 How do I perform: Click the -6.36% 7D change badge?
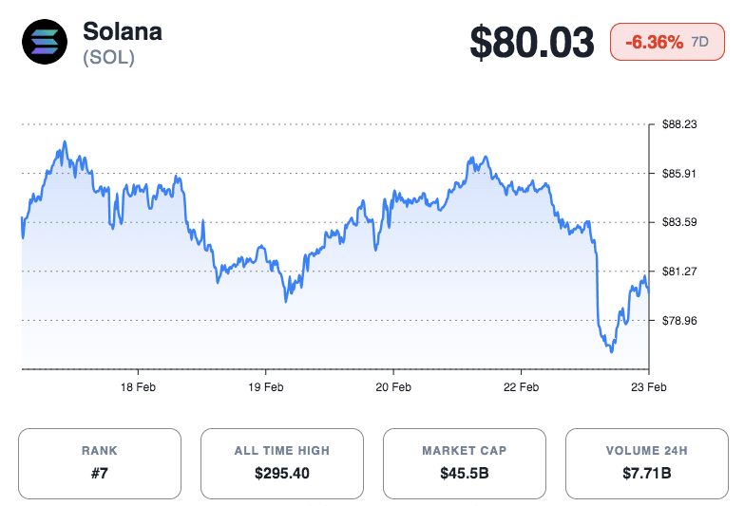(666, 42)
